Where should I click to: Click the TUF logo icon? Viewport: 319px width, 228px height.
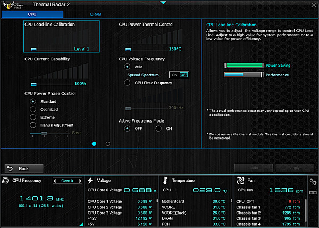pyautogui.click(x=13, y=5)
